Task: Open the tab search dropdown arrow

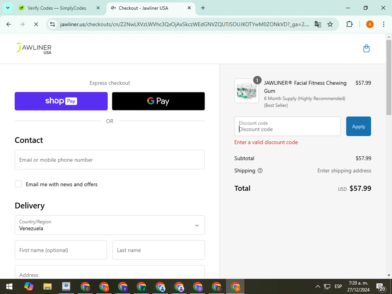Action: tap(8, 8)
